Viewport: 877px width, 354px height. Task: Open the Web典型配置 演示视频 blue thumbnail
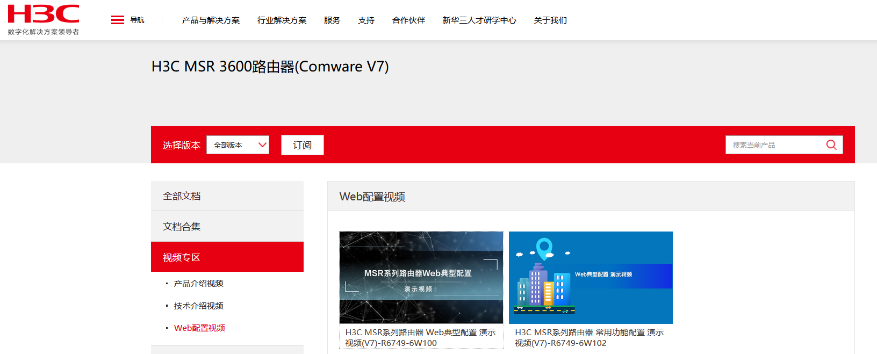click(591, 278)
